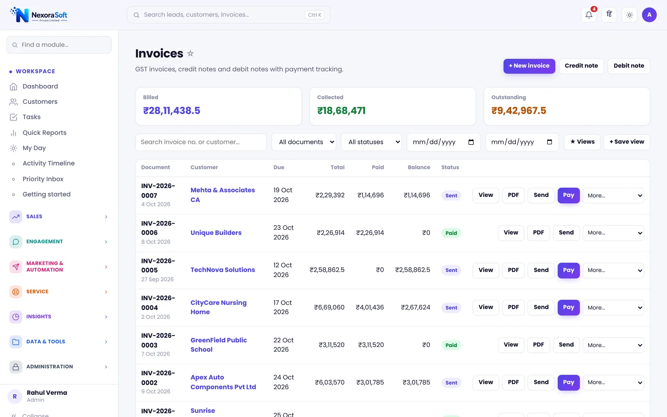The height and width of the screenshot is (417, 667).
Task: Open Getting started in sidebar
Action: 47,194
